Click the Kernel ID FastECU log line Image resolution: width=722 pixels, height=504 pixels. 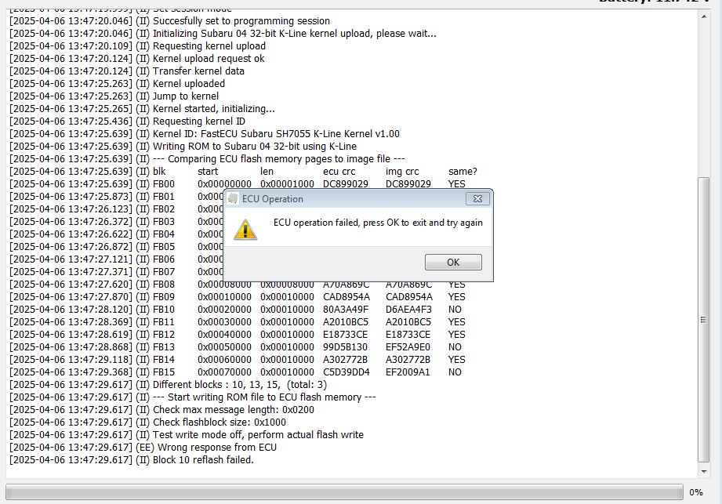click(276, 133)
